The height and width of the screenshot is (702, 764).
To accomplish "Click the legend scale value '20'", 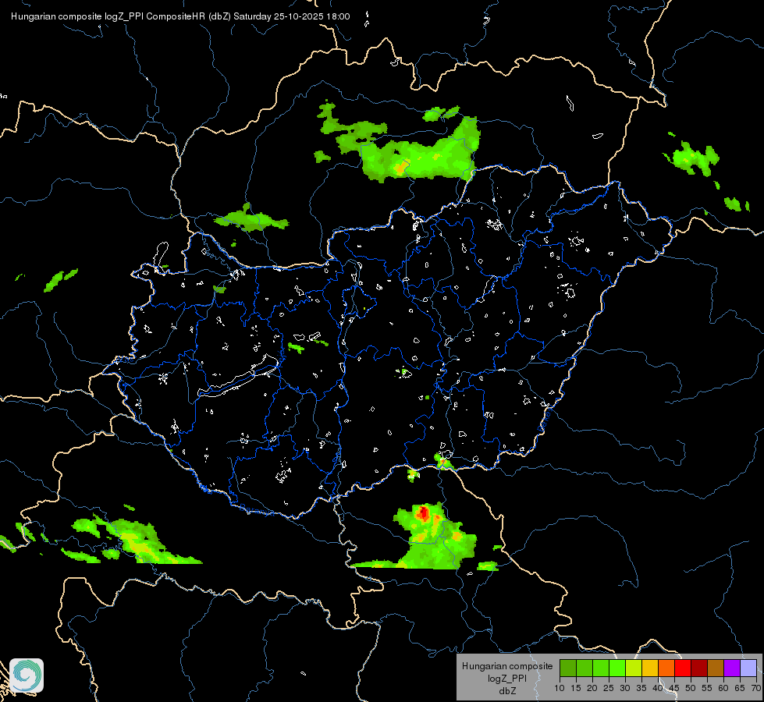I will tap(592, 688).
